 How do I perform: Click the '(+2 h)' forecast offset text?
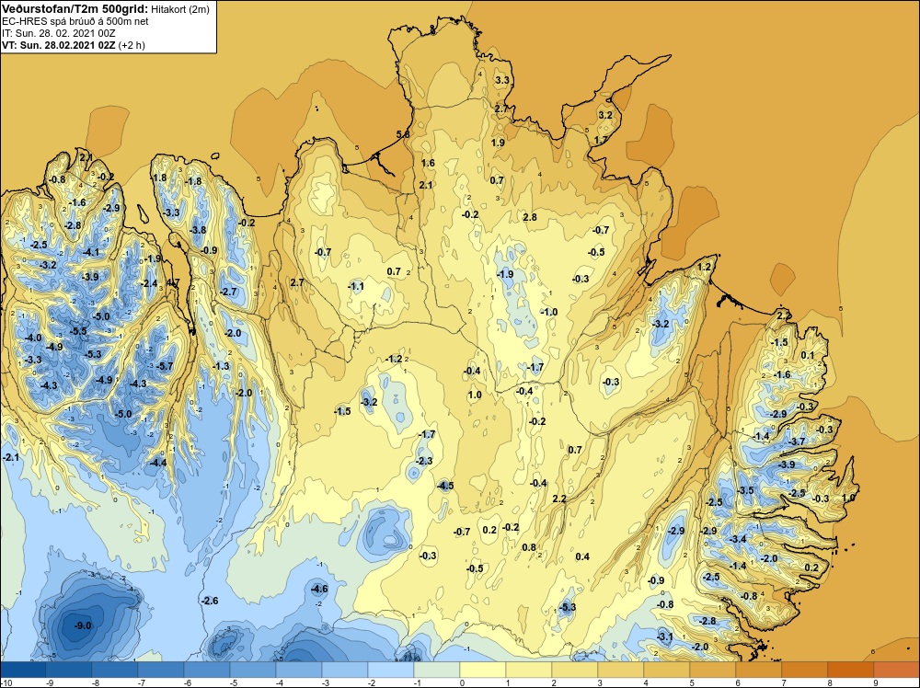(x=132, y=44)
